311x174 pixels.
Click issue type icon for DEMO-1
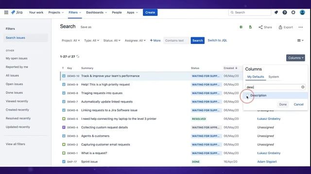click(64, 153)
